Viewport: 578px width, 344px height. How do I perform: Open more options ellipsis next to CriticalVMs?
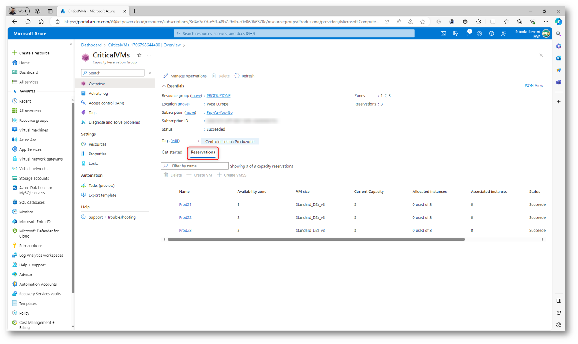coord(149,55)
